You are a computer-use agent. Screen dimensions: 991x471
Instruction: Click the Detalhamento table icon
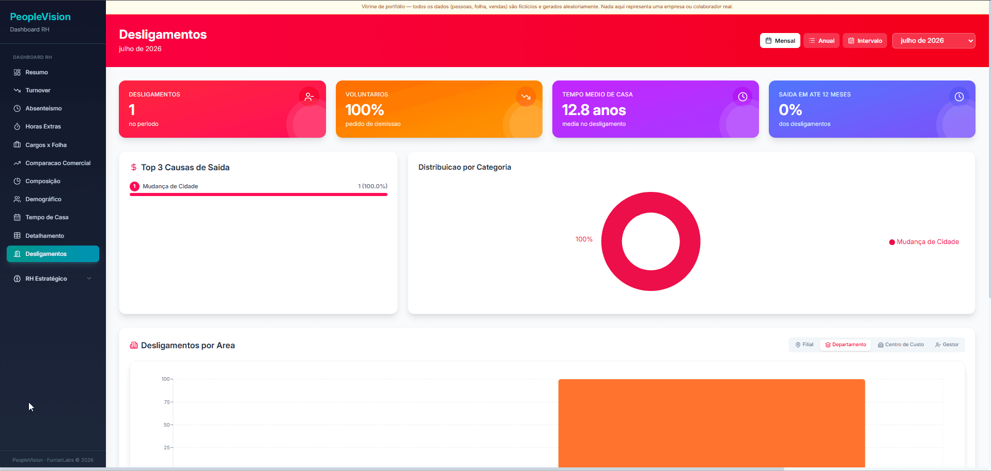[17, 236]
